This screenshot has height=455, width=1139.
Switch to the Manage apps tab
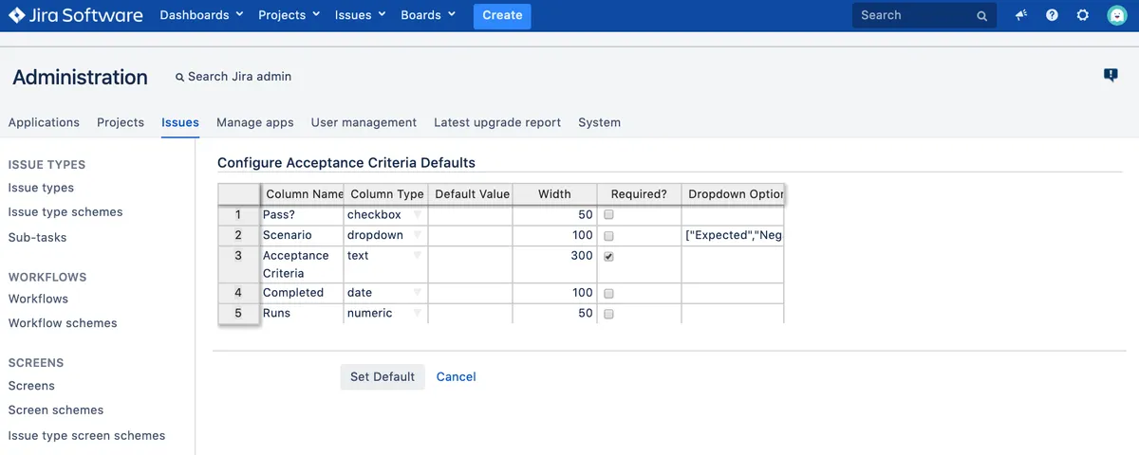pyautogui.click(x=255, y=122)
